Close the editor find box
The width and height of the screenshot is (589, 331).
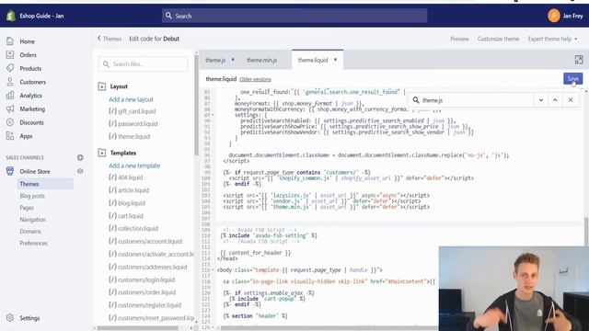tap(571, 100)
